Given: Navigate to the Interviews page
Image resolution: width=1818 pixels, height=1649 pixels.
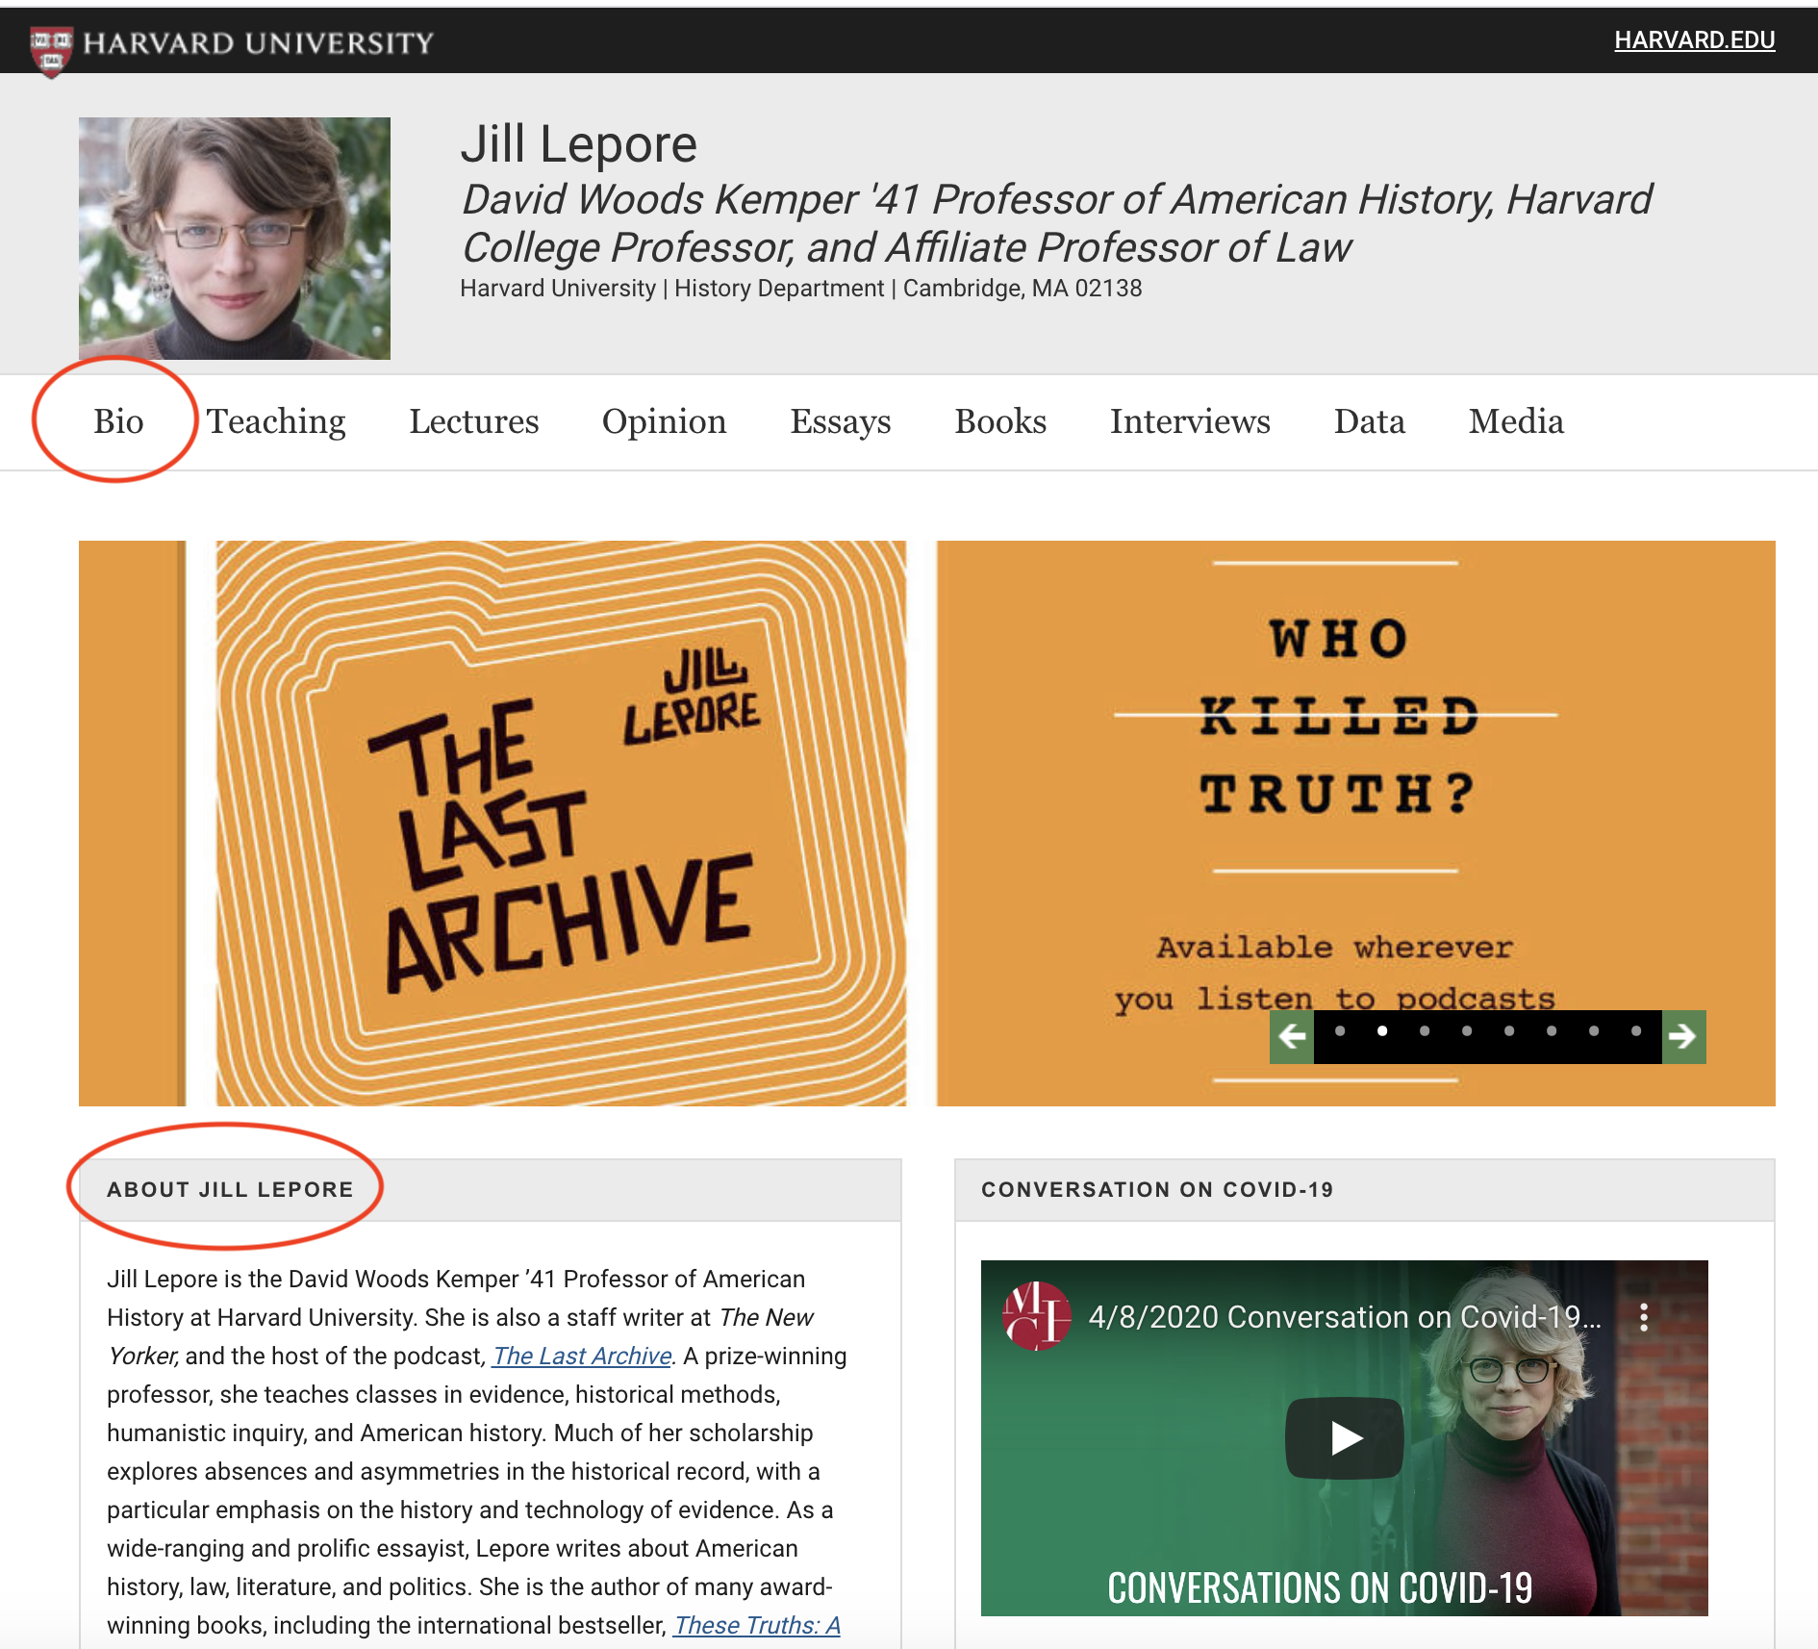Looking at the screenshot, I should point(1190,421).
